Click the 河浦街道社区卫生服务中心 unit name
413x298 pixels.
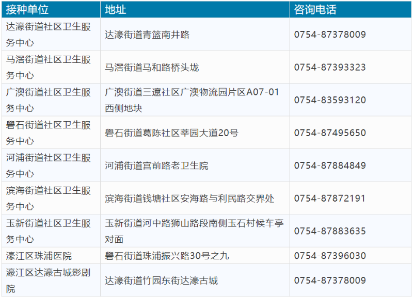[x=49, y=165]
